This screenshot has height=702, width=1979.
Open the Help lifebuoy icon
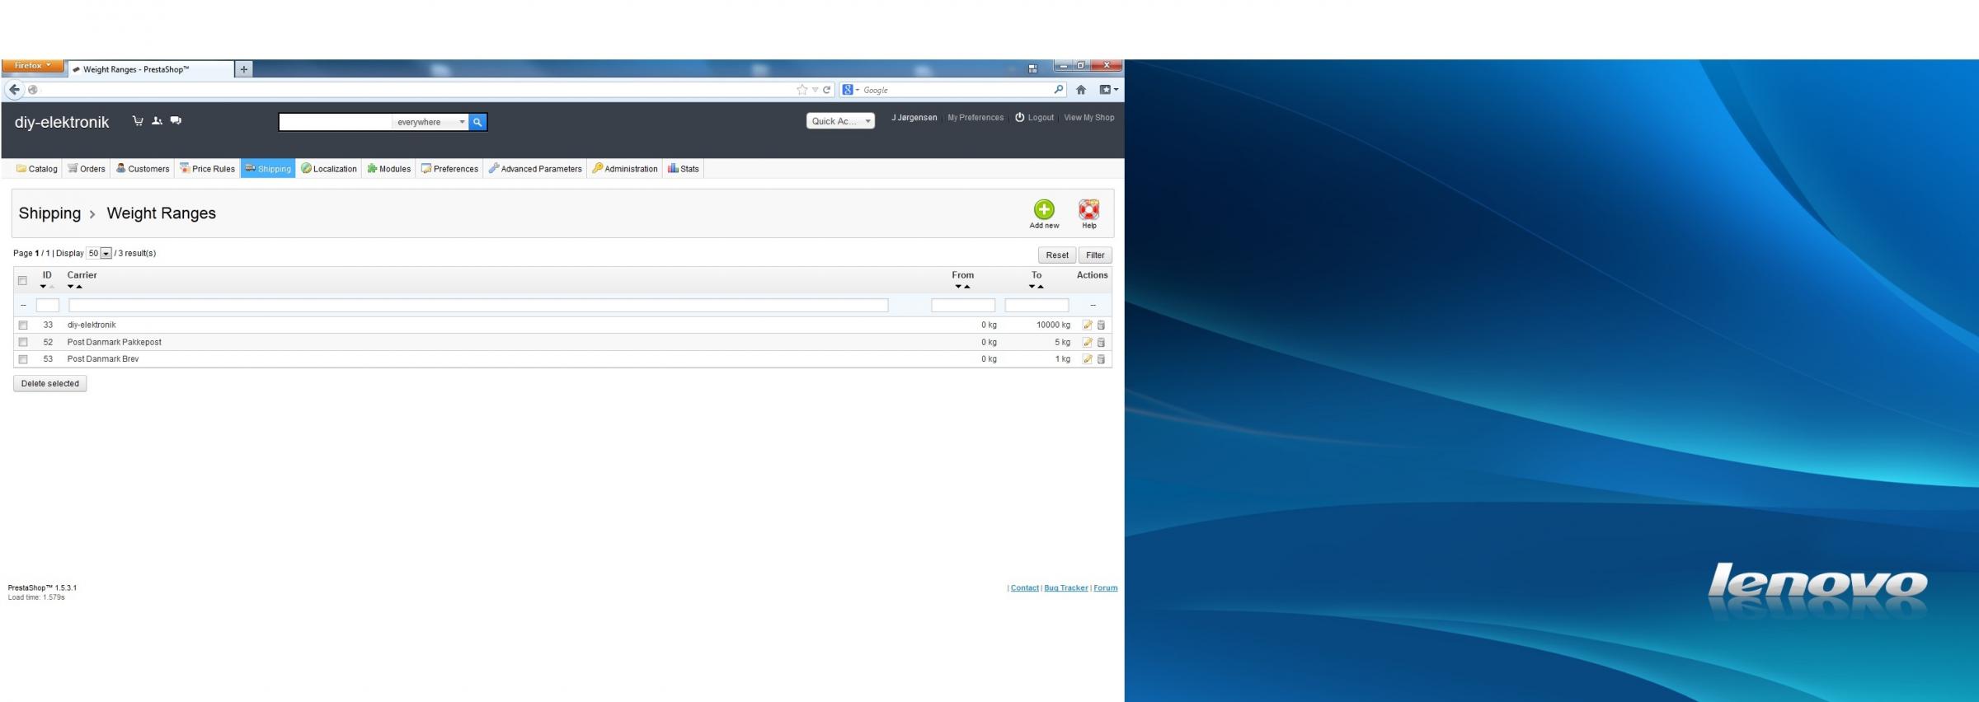(x=1088, y=209)
